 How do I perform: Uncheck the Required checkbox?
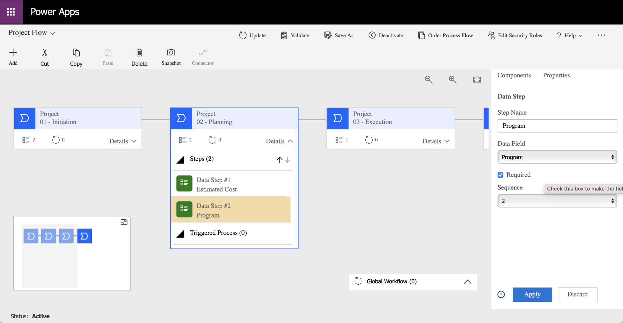click(x=501, y=175)
